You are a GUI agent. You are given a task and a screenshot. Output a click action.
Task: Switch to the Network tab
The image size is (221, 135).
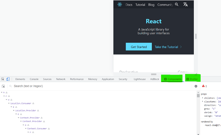click(61, 79)
